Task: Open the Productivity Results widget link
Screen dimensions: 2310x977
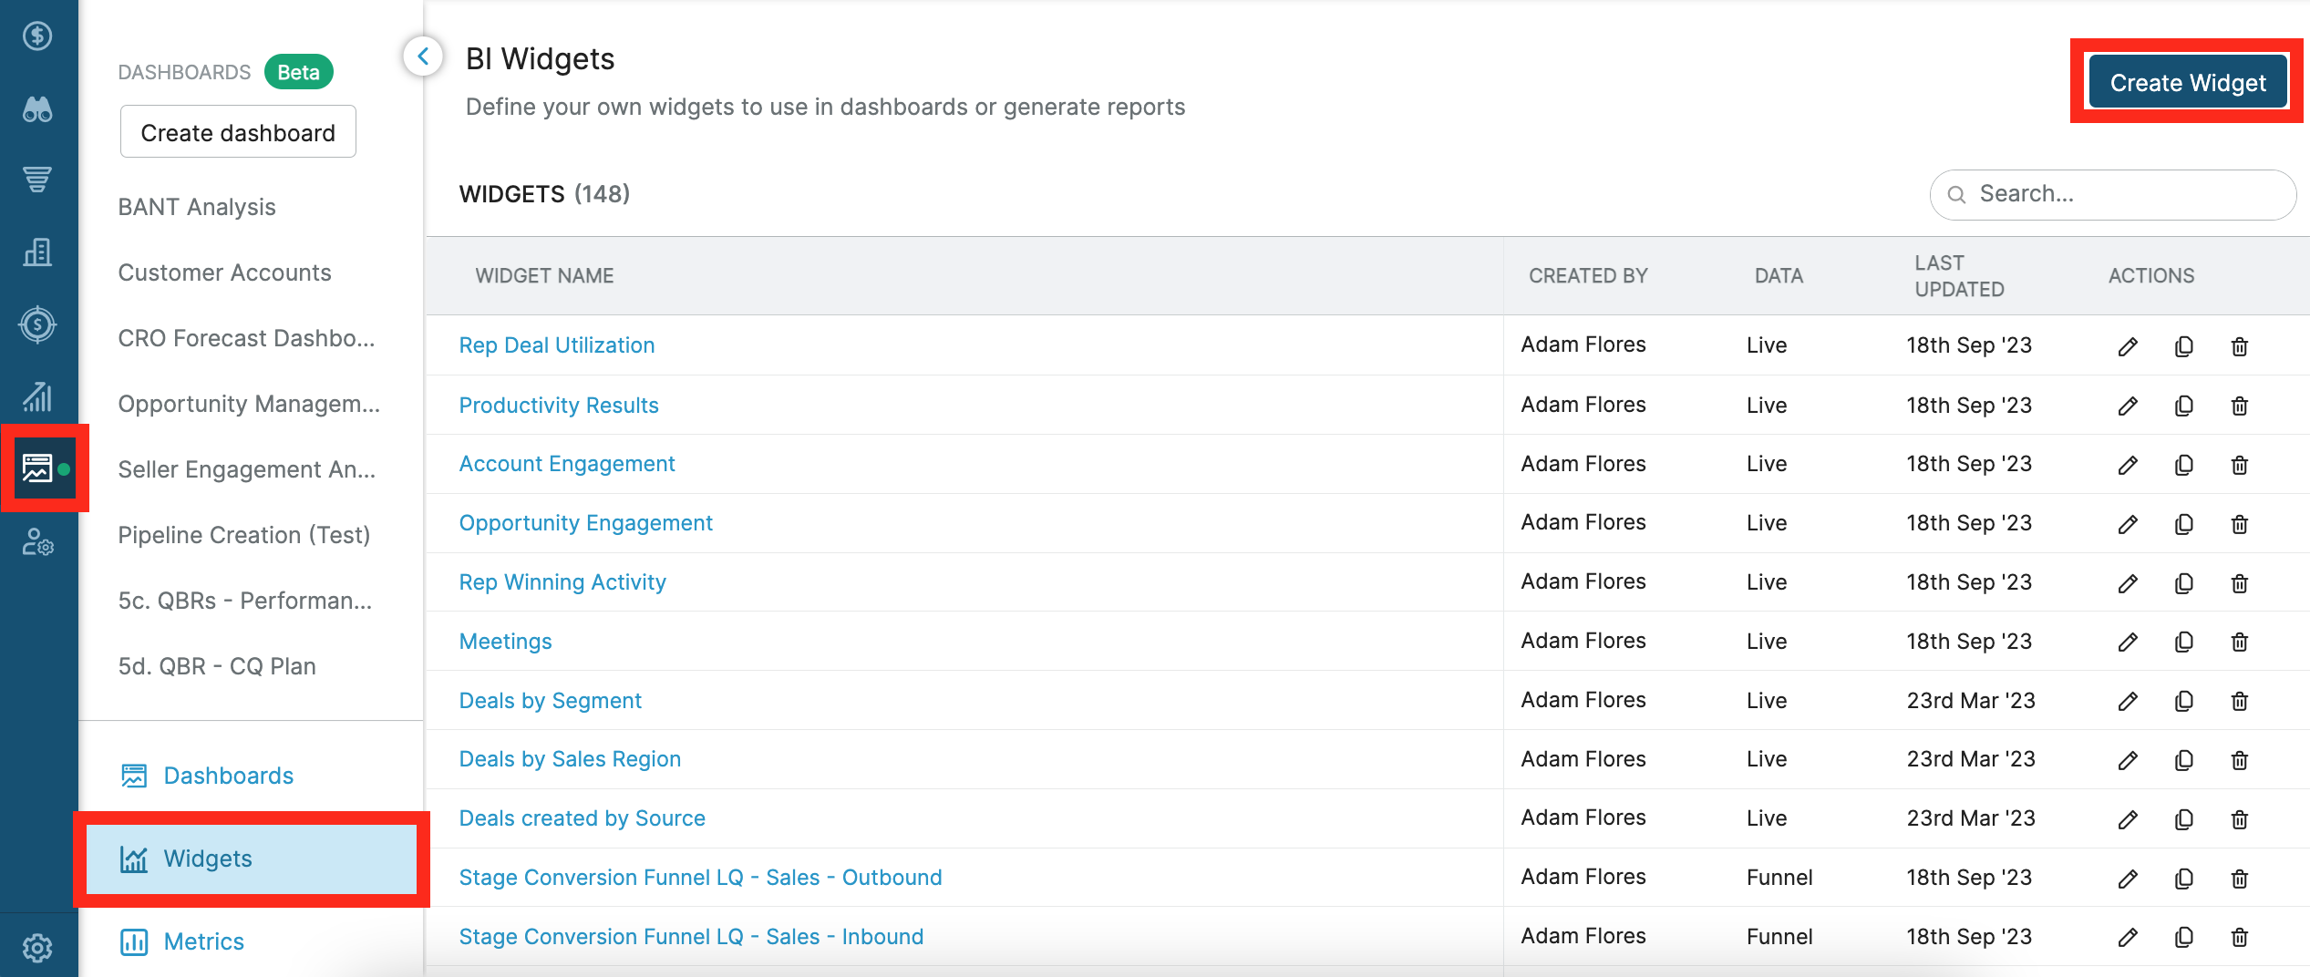Action: click(x=559, y=406)
